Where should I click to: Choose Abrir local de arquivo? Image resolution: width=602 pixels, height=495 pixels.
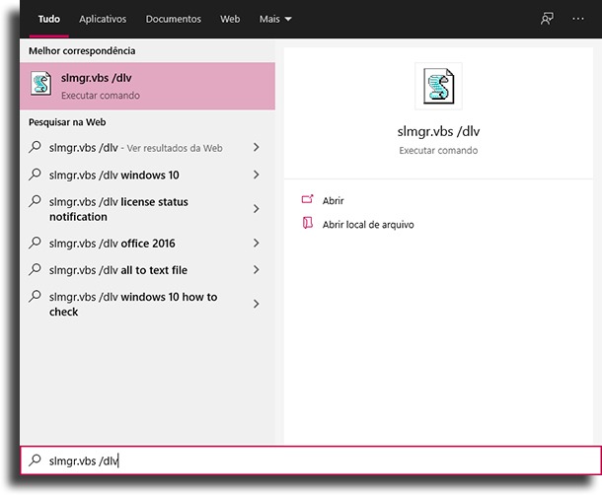pos(368,225)
